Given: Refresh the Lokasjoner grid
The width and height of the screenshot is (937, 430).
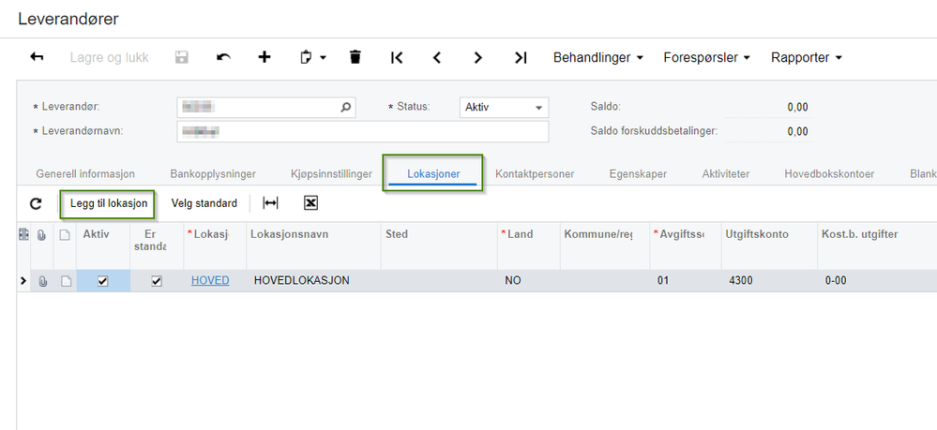Looking at the screenshot, I should coord(36,203).
